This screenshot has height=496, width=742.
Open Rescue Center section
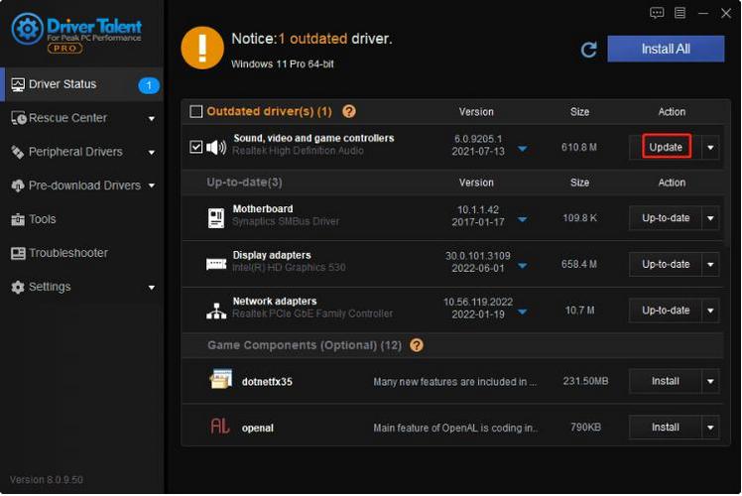pos(82,118)
